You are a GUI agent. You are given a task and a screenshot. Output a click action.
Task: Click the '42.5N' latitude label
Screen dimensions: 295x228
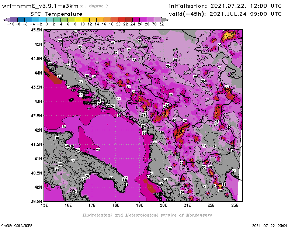click(x=36, y=116)
